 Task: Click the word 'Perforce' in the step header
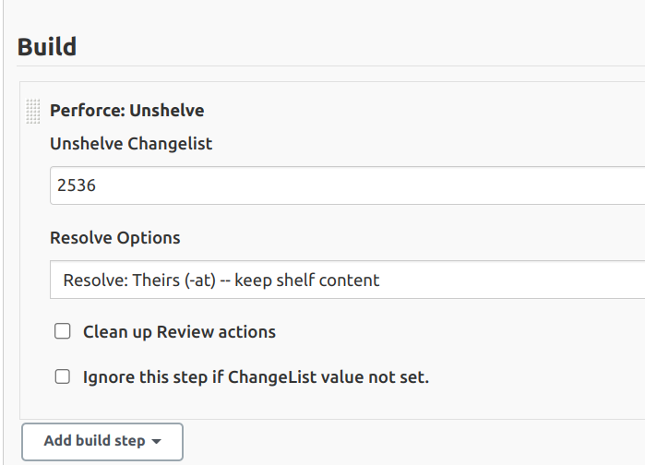click(86, 111)
